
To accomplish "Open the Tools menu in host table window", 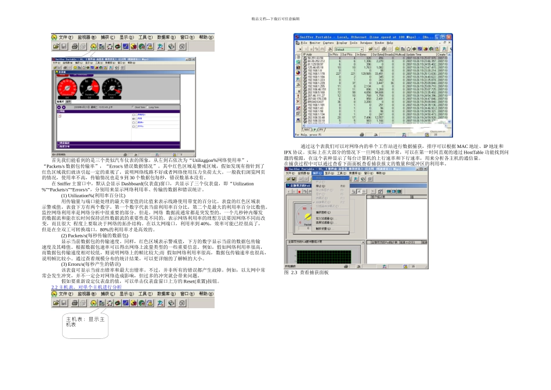I will tap(354, 43).
